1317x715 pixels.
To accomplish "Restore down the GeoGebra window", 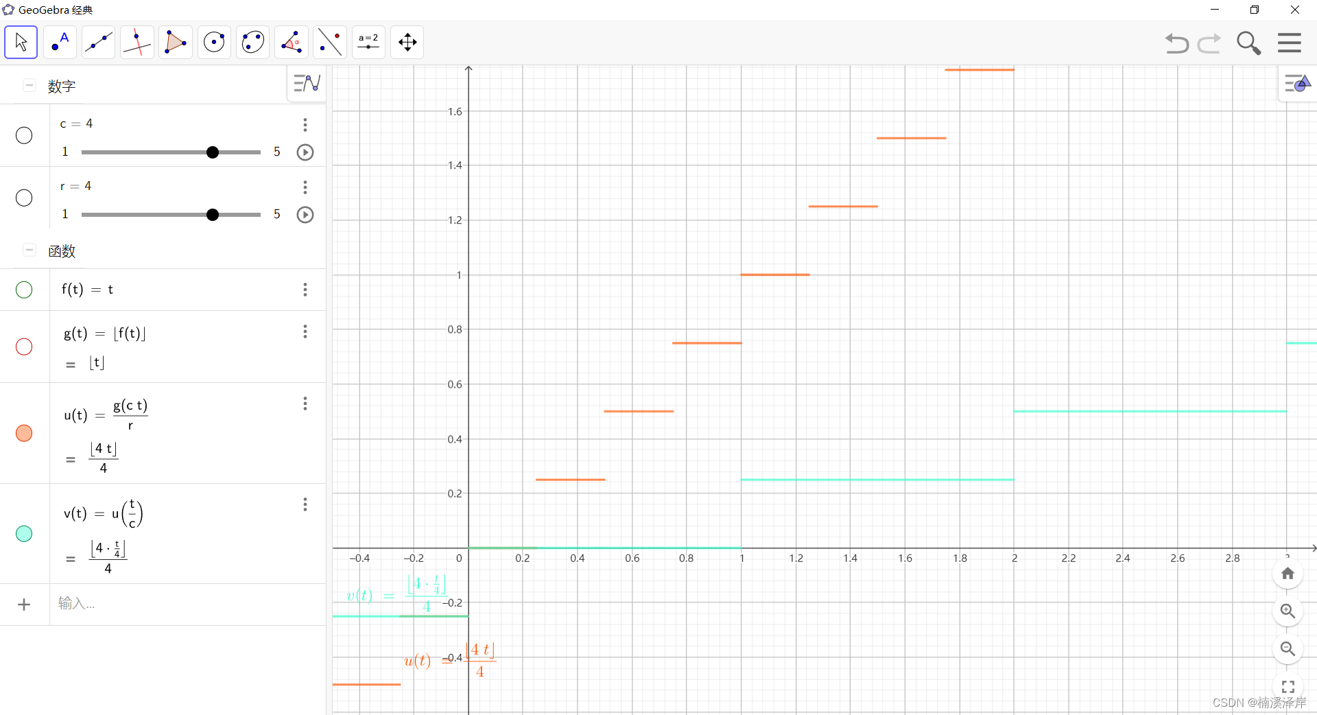I will [1255, 10].
